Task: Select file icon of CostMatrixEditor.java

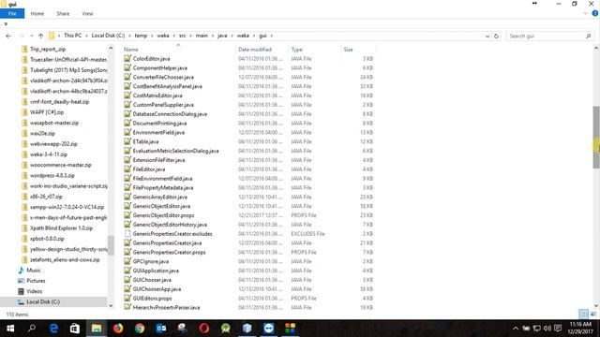Action: [127, 95]
